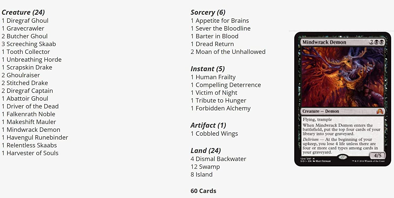Select Havengul Runebinder from the creatures
Image resolution: width=394 pixels, height=198 pixels.
[x=37, y=138]
